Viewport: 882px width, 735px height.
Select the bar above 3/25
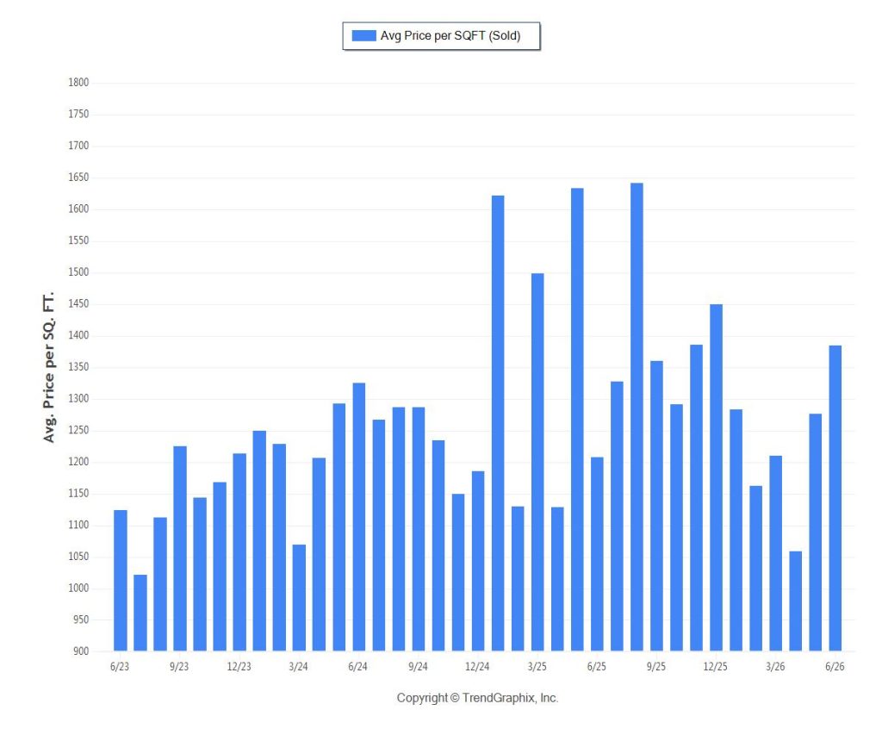(537, 462)
